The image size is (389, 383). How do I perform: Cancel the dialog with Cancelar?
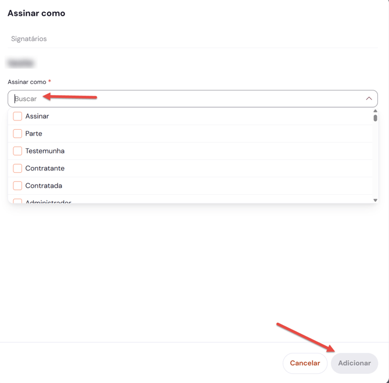click(x=305, y=363)
